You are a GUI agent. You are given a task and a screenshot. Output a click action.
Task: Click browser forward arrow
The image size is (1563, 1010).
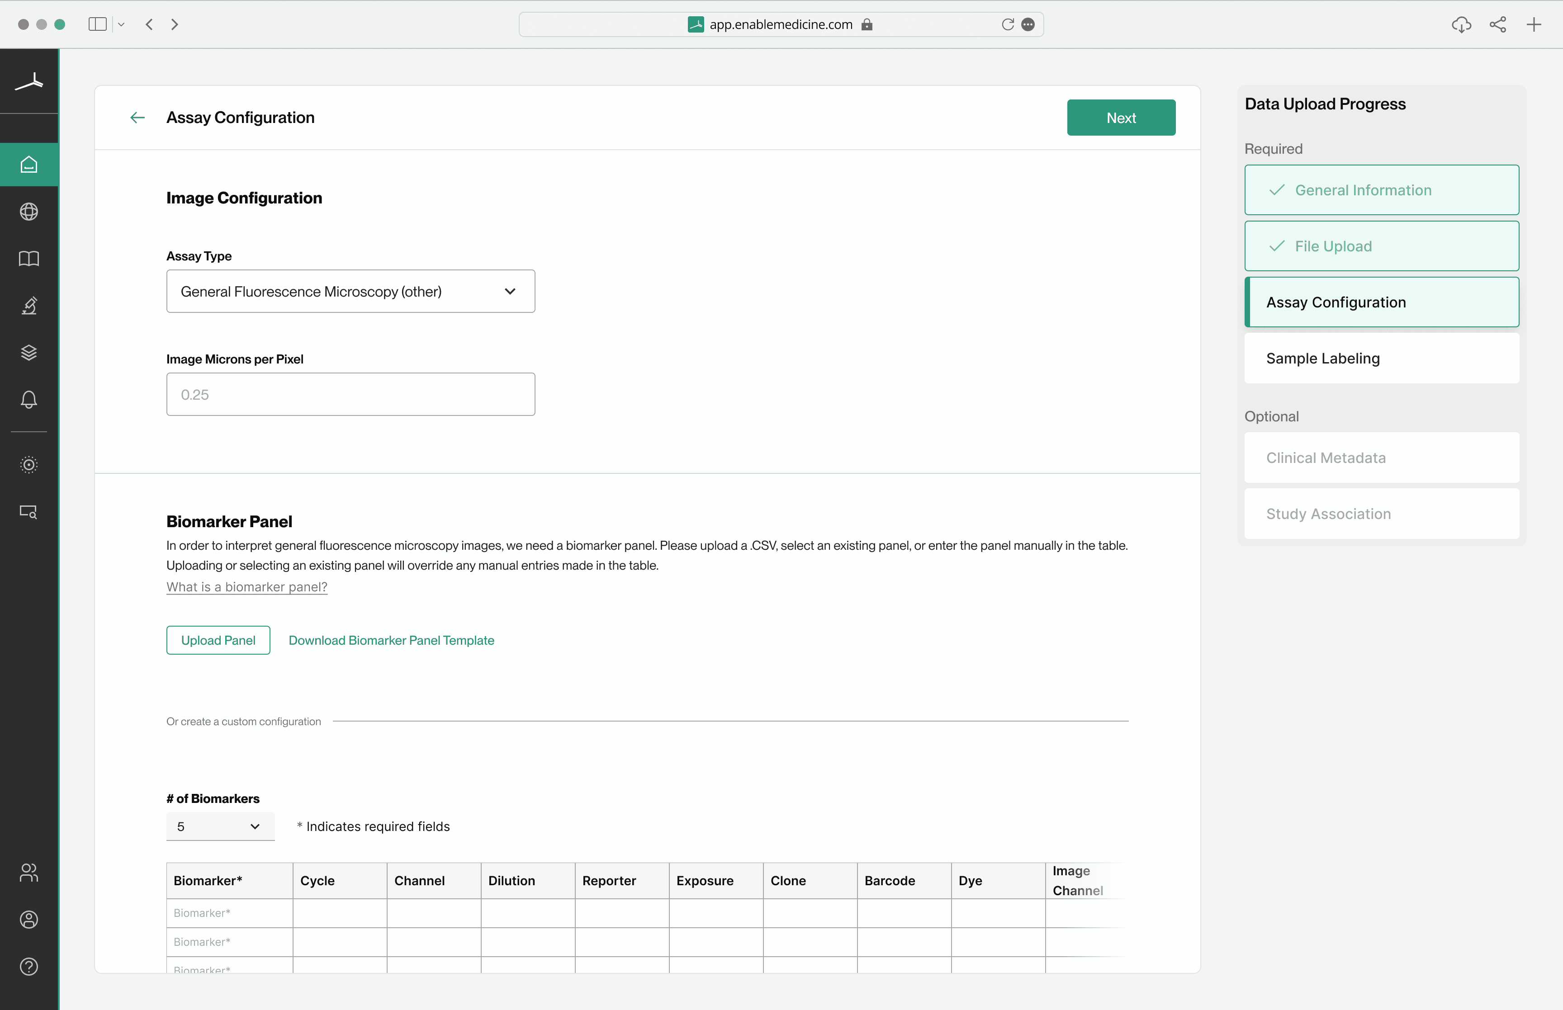click(x=175, y=24)
